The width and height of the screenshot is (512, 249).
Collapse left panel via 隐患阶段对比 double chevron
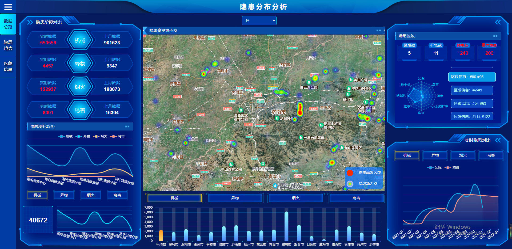click(30, 22)
